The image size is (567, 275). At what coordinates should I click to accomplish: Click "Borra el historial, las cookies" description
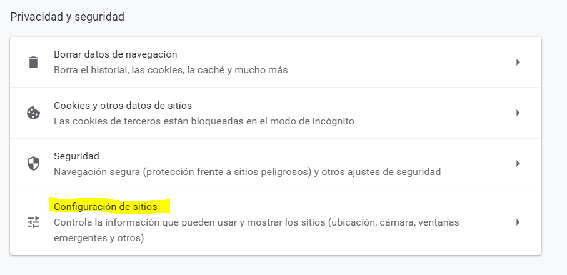pos(171,70)
